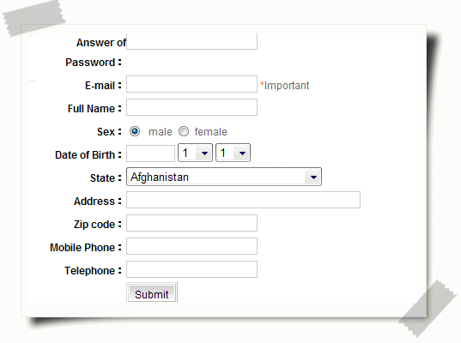Expand the first Date of Birth dropdown
Image resolution: width=461 pixels, height=343 pixels.
[x=195, y=153]
